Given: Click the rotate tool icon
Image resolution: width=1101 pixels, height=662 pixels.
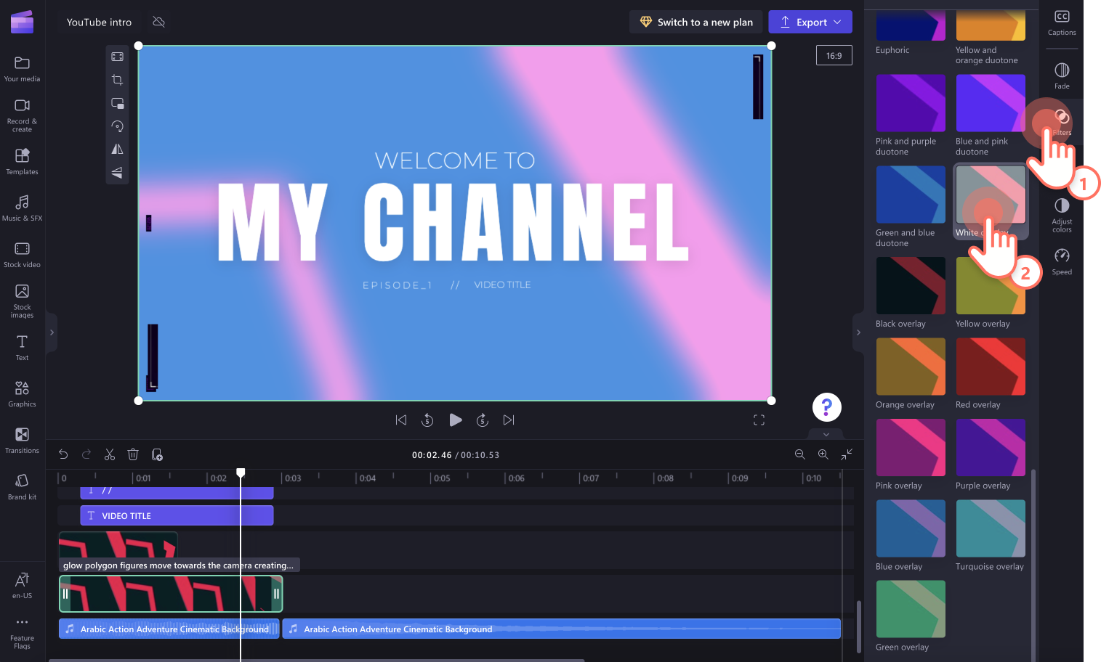Looking at the screenshot, I should pyautogui.click(x=117, y=126).
